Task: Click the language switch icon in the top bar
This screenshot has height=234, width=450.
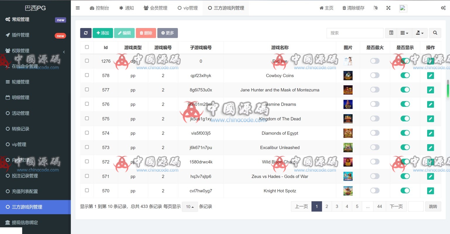Action: (x=376, y=8)
